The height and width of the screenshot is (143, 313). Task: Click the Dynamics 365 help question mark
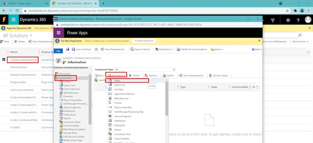(x=298, y=20)
